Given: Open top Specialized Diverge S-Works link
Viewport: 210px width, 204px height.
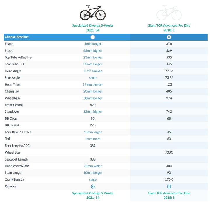Looking at the screenshot, I should (x=93, y=28).
